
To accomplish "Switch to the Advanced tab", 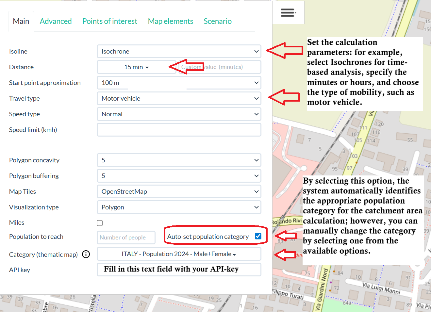I will point(56,21).
